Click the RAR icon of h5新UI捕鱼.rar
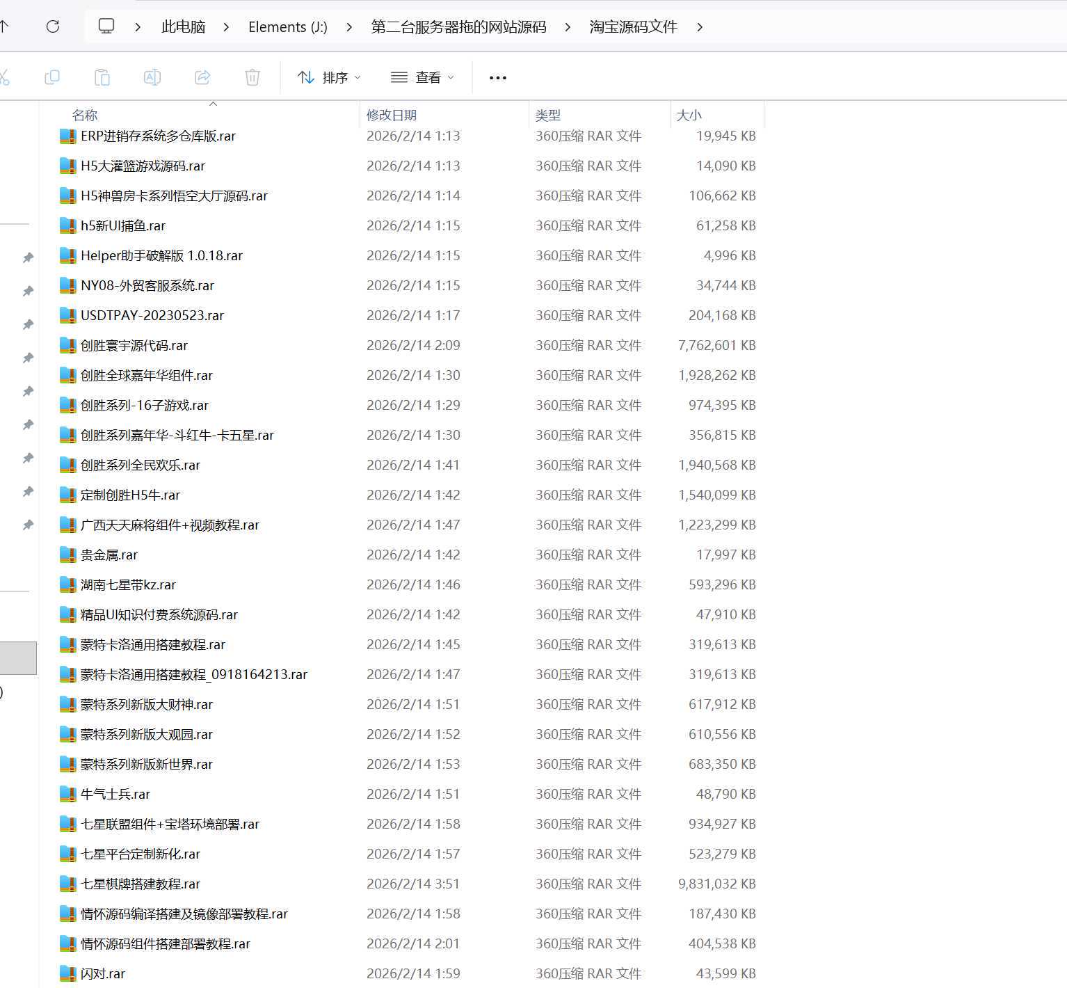The height and width of the screenshot is (988, 1067). point(67,225)
